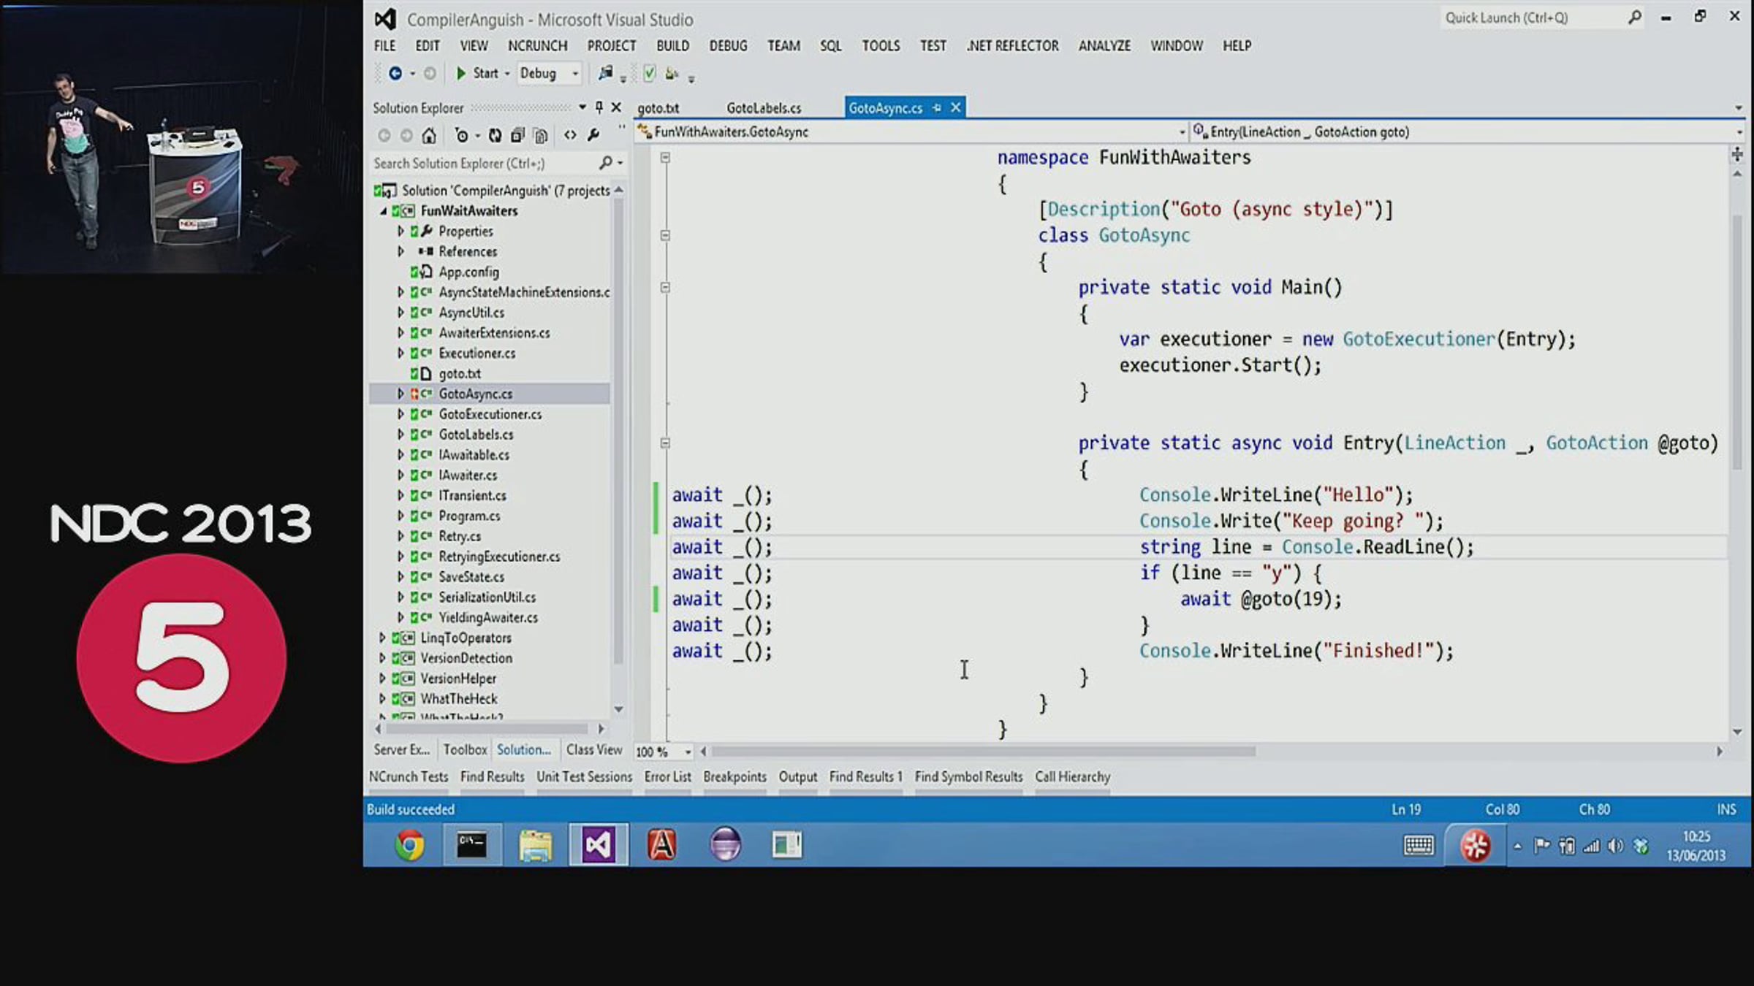This screenshot has width=1754, height=986.
Task: Collapse the GotoAsync class outlining box
Action: [665, 235]
